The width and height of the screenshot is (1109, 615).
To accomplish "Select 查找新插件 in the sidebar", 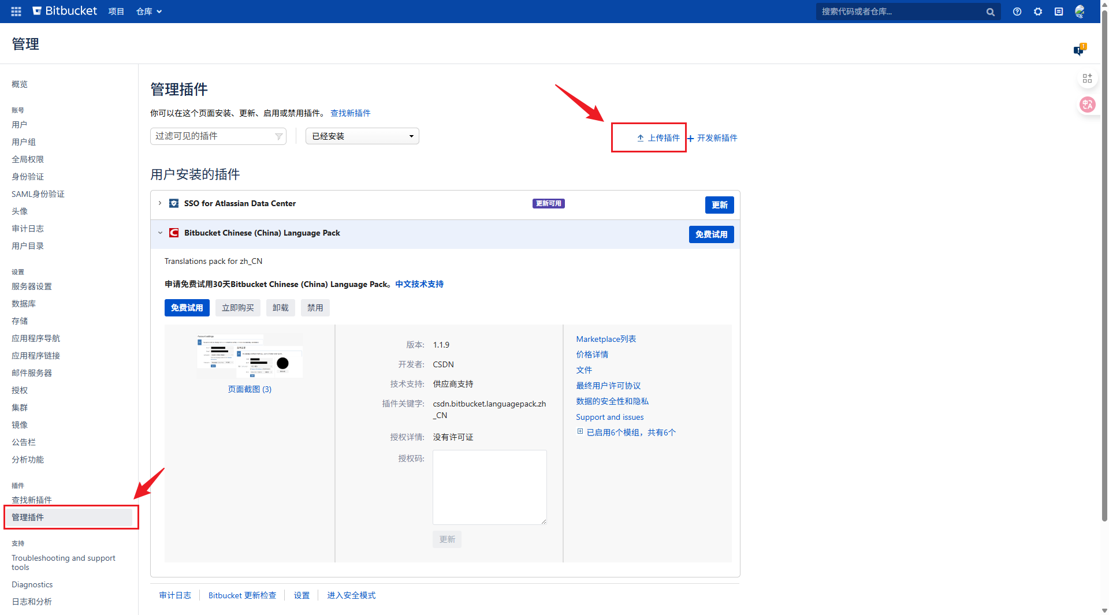I will click(32, 500).
